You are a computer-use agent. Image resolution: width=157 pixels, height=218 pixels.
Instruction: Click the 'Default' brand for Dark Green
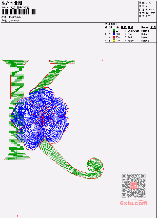point(145,31)
